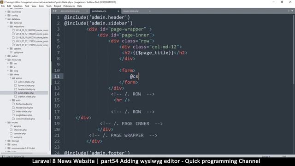The height and width of the screenshot is (166, 295).
Task: Collapse the migrations folder
Action: click(8, 27)
